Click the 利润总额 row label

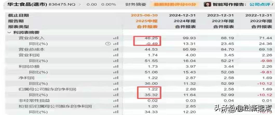click(x=29, y=66)
